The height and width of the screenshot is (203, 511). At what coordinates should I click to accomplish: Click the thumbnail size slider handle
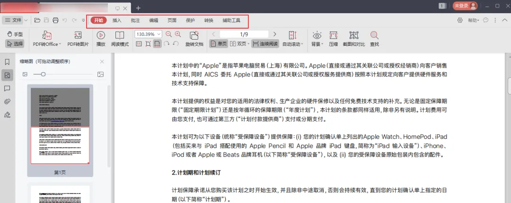(43, 75)
